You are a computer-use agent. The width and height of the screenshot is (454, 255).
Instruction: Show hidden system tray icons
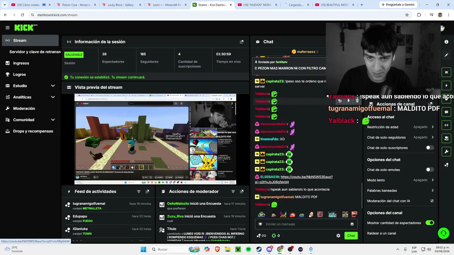397,249
